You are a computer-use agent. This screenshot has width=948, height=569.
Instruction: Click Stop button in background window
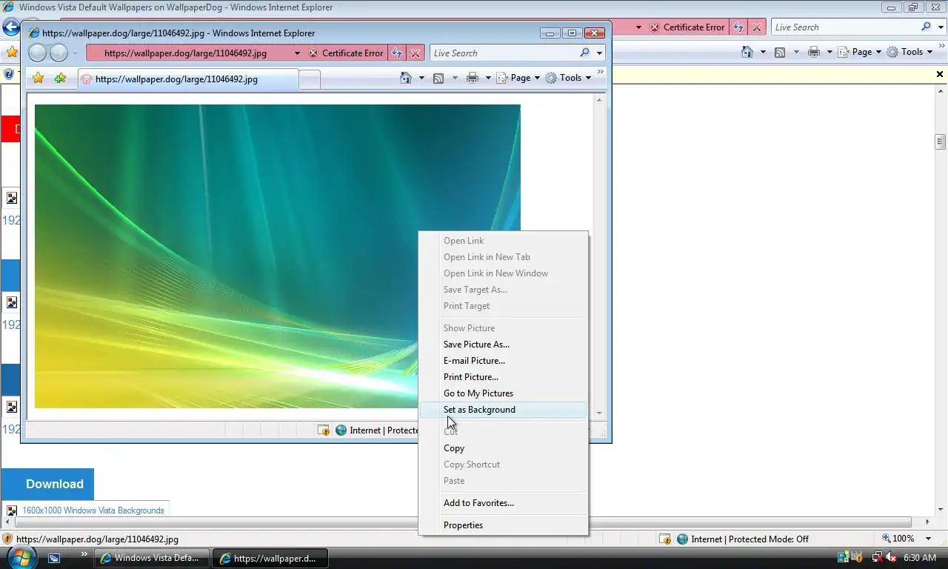coord(756,27)
